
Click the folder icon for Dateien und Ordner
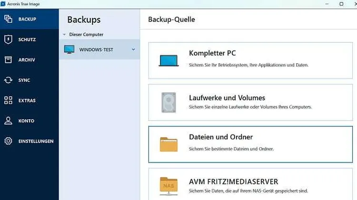click(x=169, y=144)
